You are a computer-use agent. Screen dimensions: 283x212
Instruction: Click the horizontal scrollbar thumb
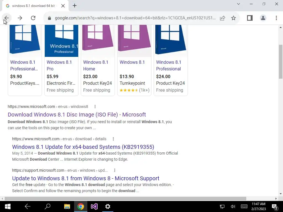(125, 198)
